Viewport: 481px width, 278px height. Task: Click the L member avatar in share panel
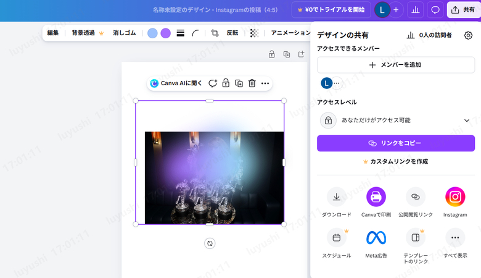(326, 83)
